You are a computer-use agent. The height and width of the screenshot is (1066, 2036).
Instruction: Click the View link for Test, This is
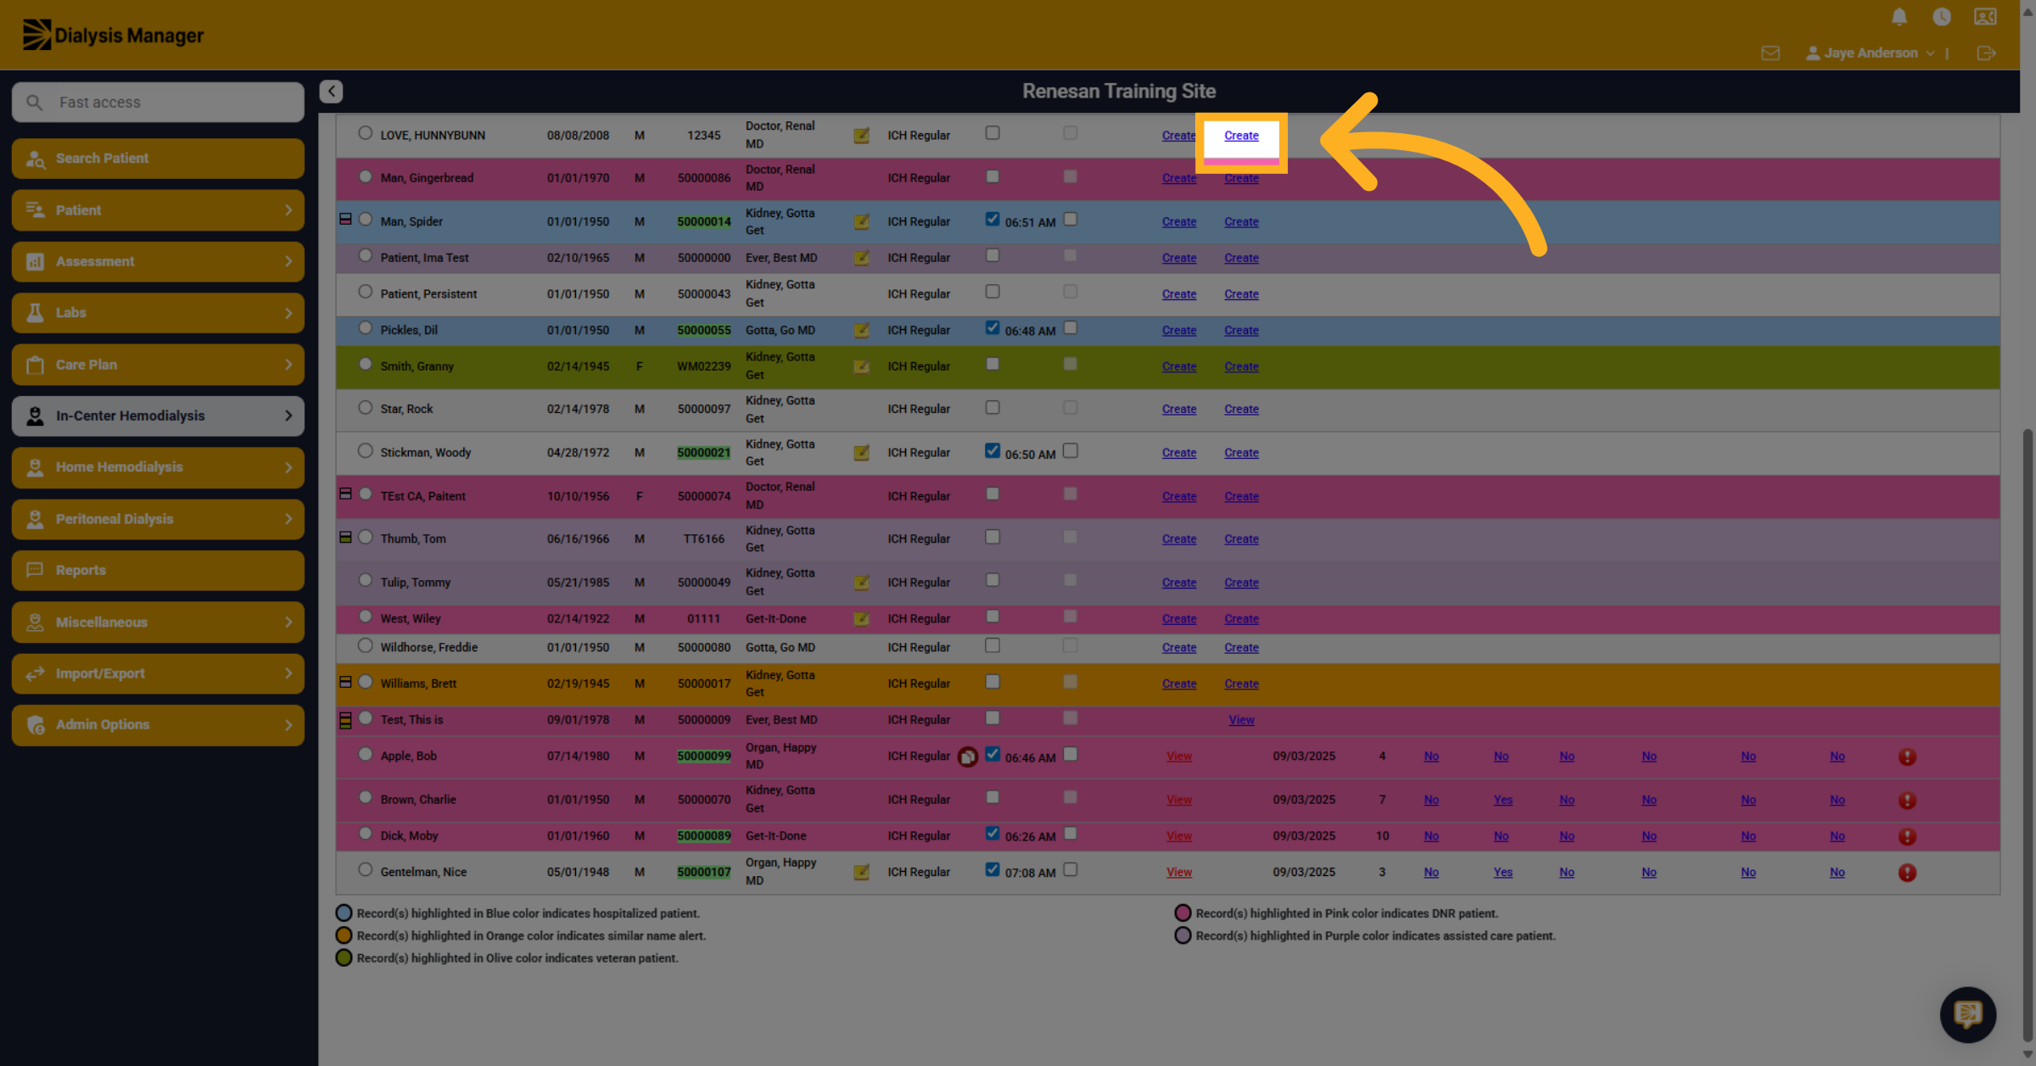pyautogui.click(x=1241, y=720)
